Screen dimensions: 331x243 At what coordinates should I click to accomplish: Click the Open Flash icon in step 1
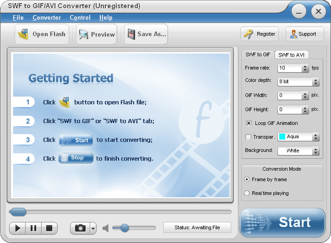coord(65,102)
